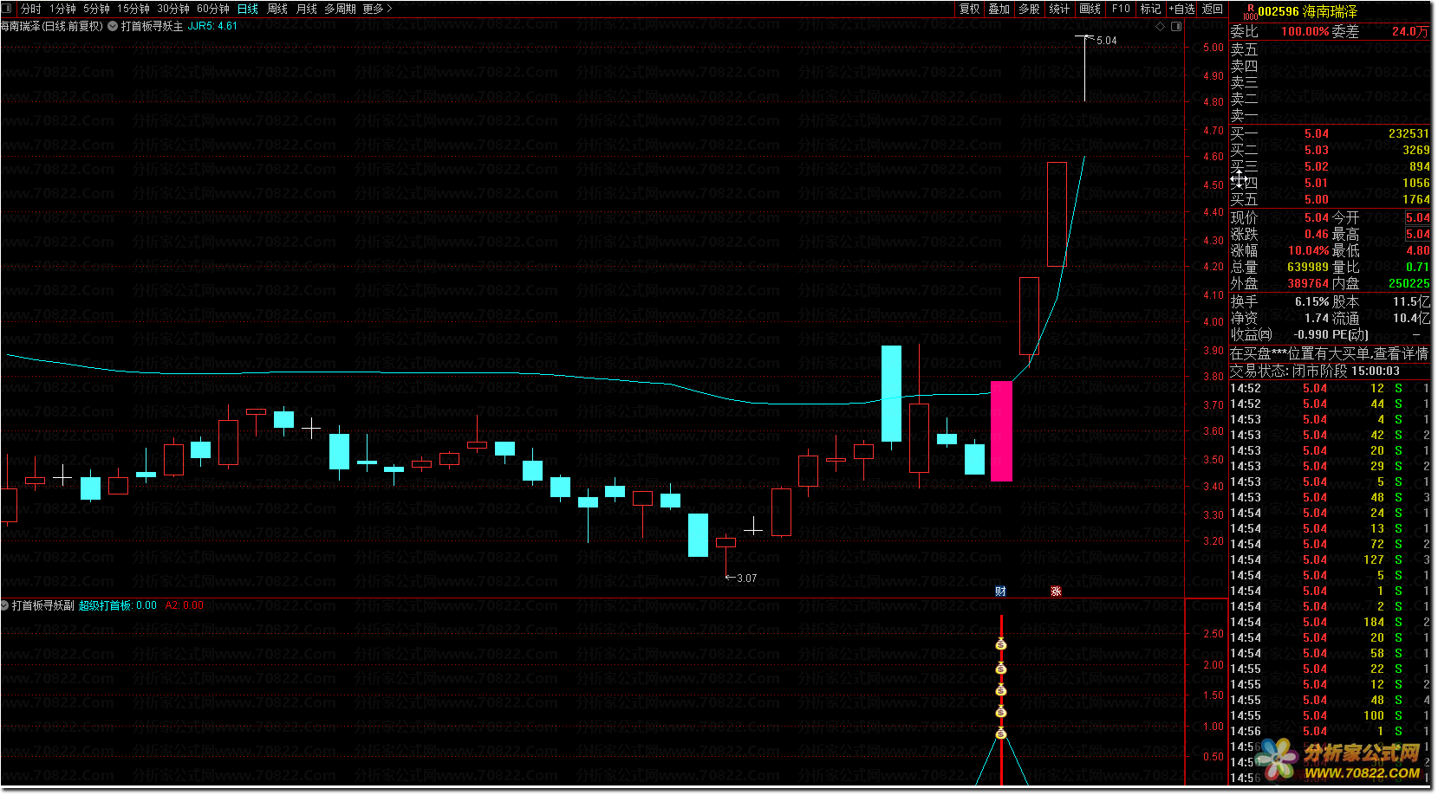The height and width of the screenshot is (795, 1438).
Task: Click the 换手 6.15% value
Action: 1312,301
